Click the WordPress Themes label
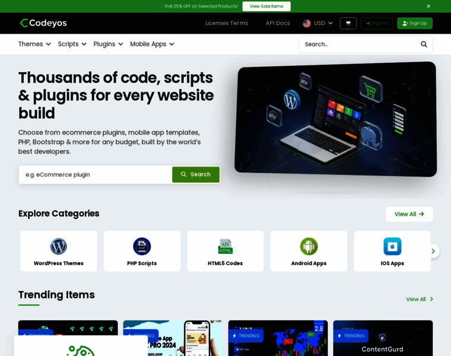Viewport: 451px width, 356px height. tap(58, 263)
